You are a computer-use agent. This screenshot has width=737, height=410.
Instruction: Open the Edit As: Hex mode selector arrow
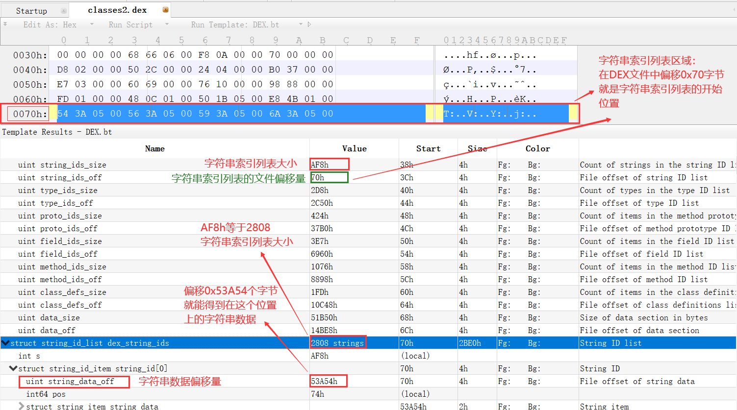point(92,24)
